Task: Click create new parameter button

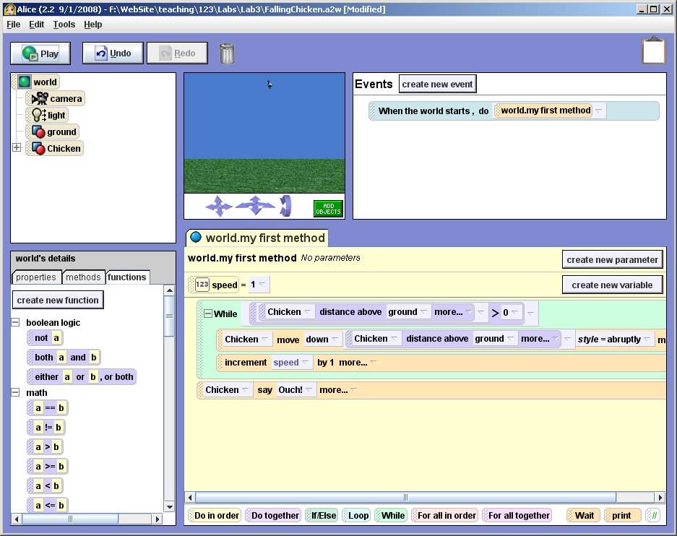Action: (612, 260)
